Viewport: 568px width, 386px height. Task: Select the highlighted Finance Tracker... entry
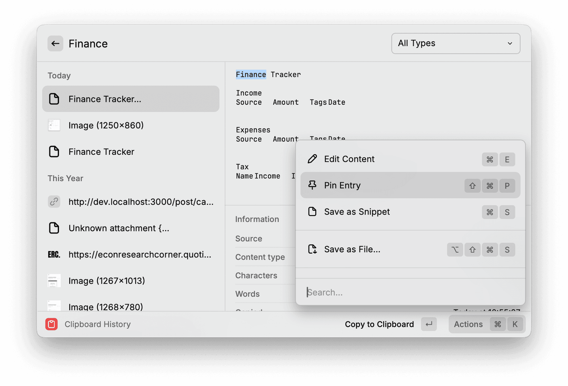[130, 99]
